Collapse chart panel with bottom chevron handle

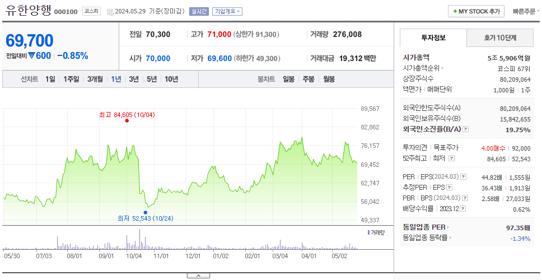point(198,276)
